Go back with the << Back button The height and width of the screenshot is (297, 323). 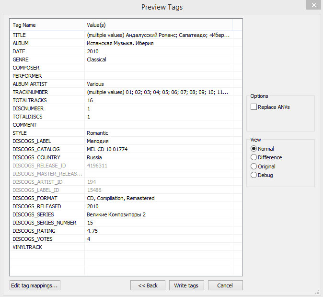pyautogui.click(x=148, y=285)
